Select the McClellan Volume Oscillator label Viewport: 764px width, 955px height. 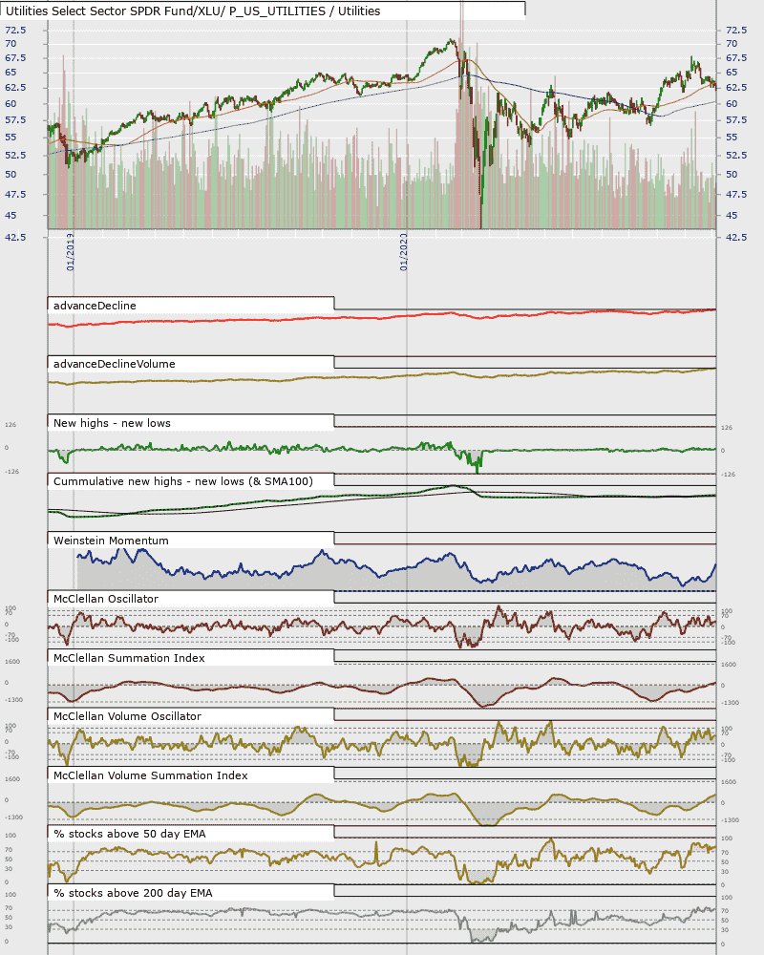tap(127, 716)
